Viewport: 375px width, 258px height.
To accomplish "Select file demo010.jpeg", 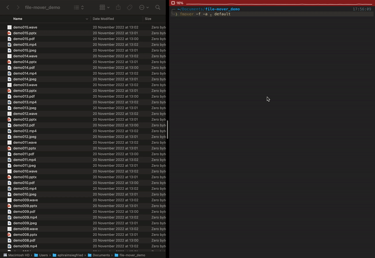I will click(x=25, y=194).
